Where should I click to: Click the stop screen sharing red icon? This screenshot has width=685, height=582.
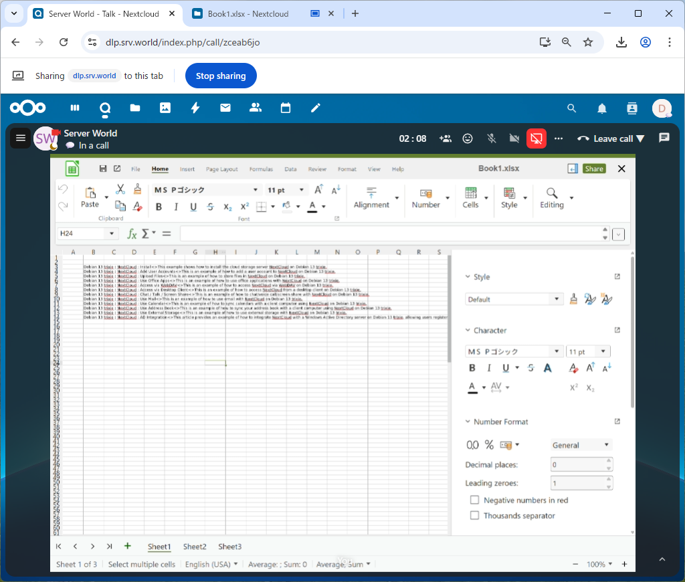click(536, 138)
